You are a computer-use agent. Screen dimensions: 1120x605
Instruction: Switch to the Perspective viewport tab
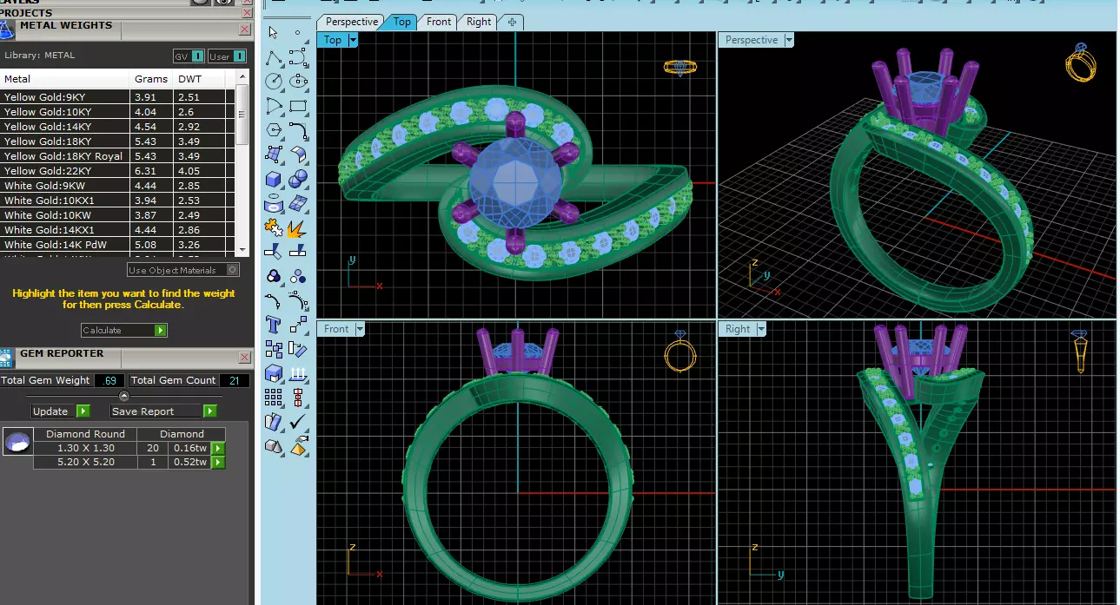(x=352, y=22)
